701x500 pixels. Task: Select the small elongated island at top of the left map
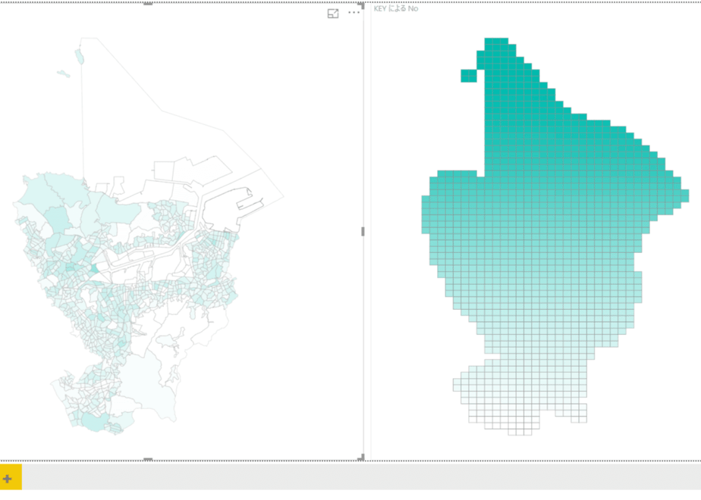[79, 57]
